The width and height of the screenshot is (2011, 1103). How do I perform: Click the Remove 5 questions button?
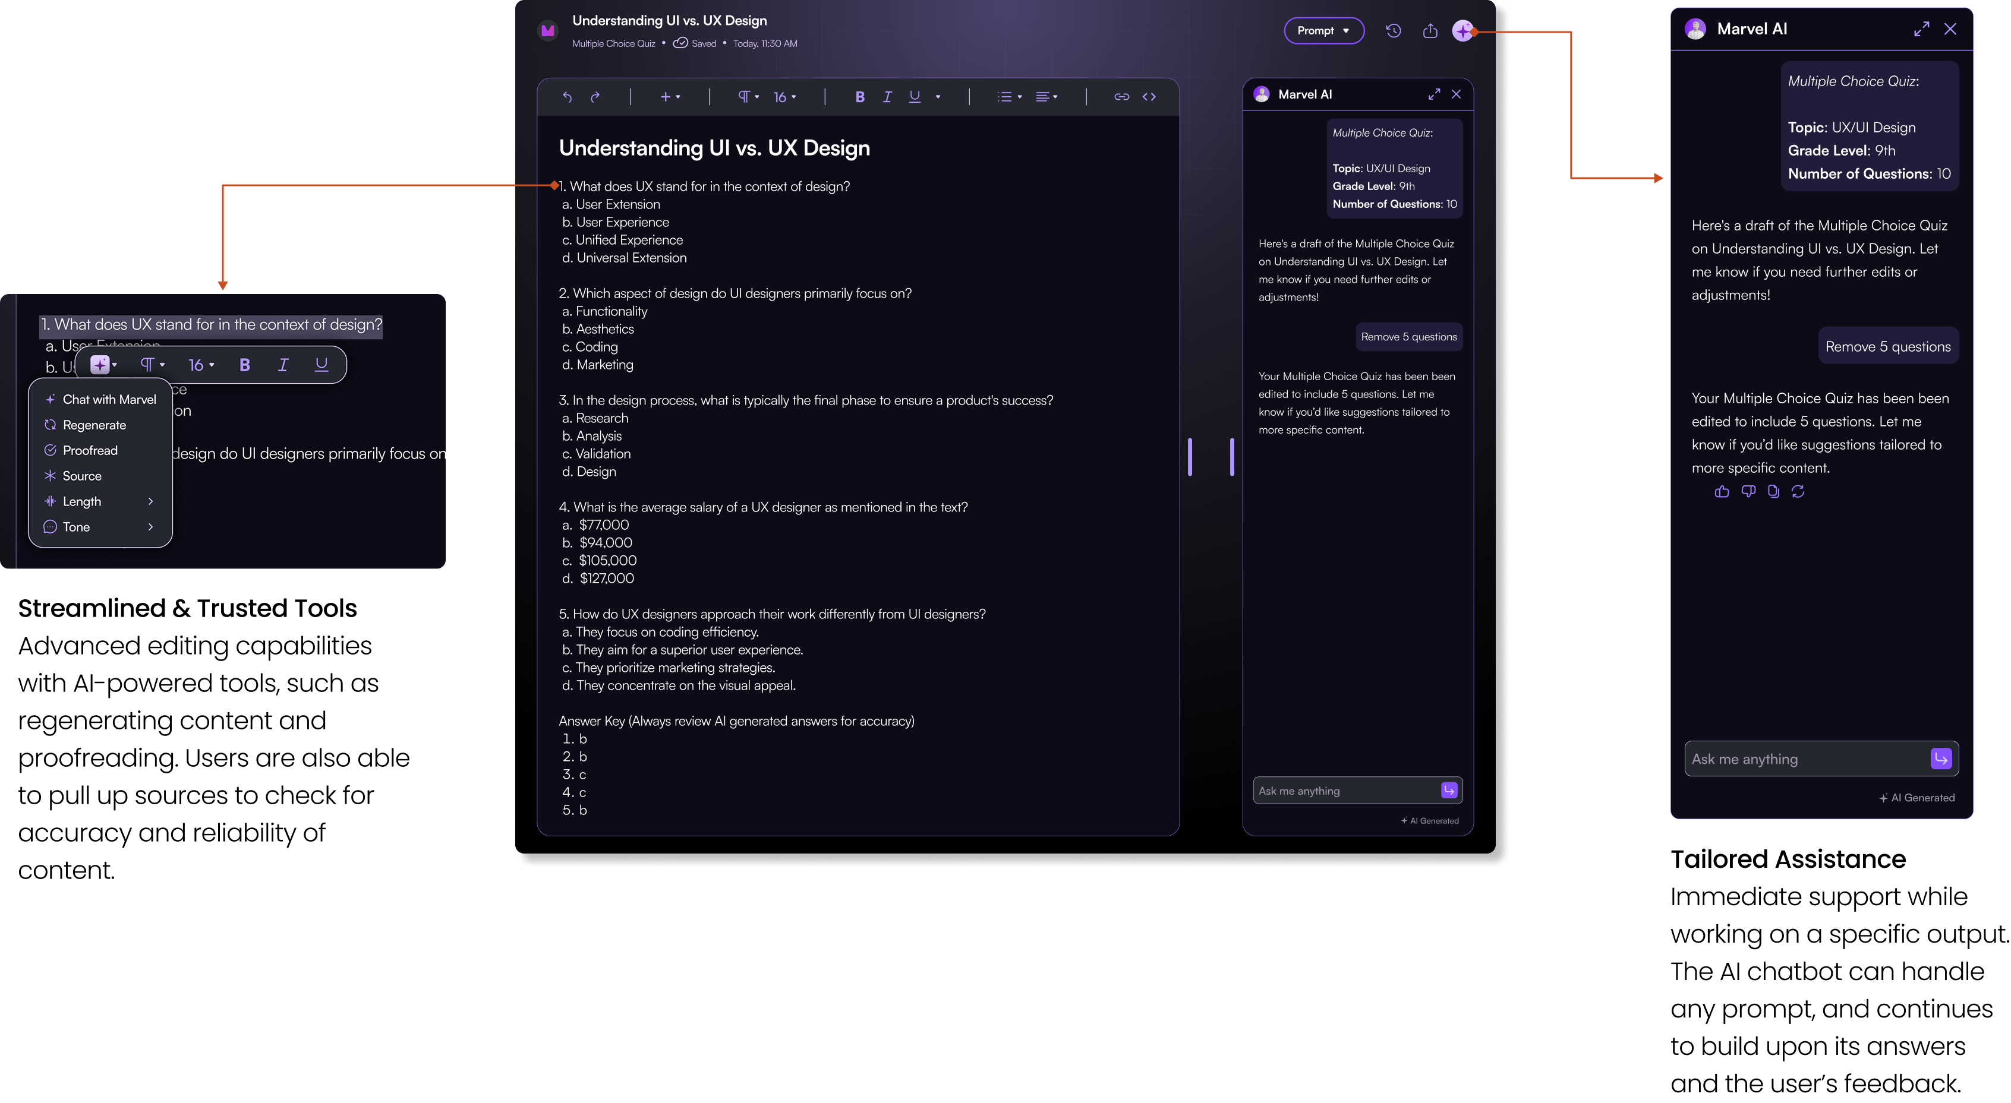coord(1408,336)
